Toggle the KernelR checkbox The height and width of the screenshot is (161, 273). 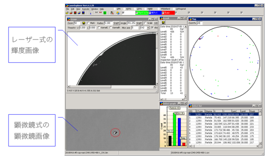pyautogui.click(x=110, y=28)
